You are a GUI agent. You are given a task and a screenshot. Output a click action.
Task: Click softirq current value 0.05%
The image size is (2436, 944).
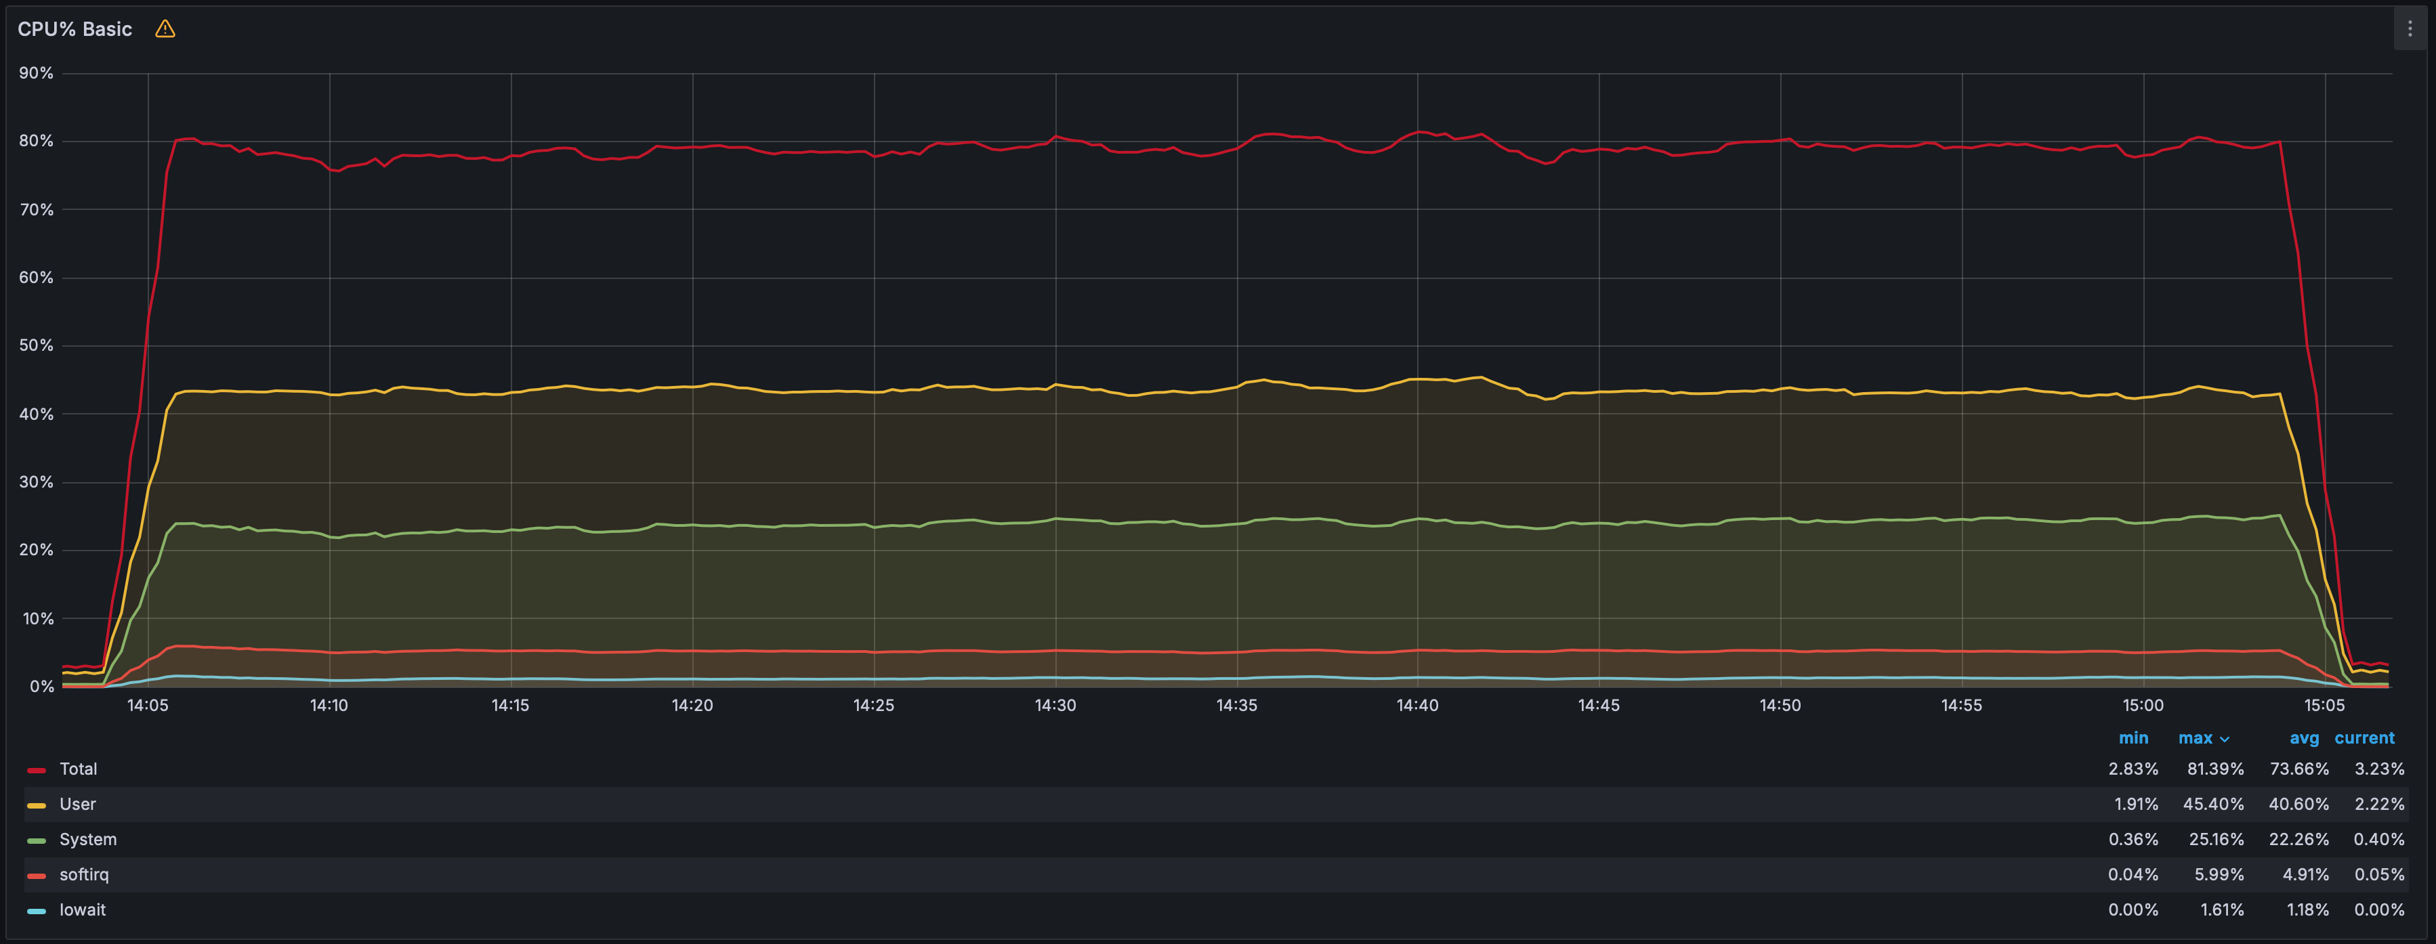click(x=2379, y=875)
